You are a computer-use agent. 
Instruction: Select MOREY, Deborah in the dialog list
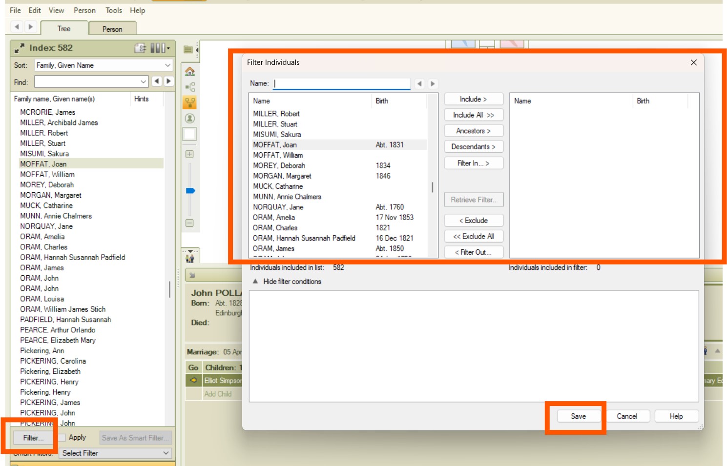279,165
